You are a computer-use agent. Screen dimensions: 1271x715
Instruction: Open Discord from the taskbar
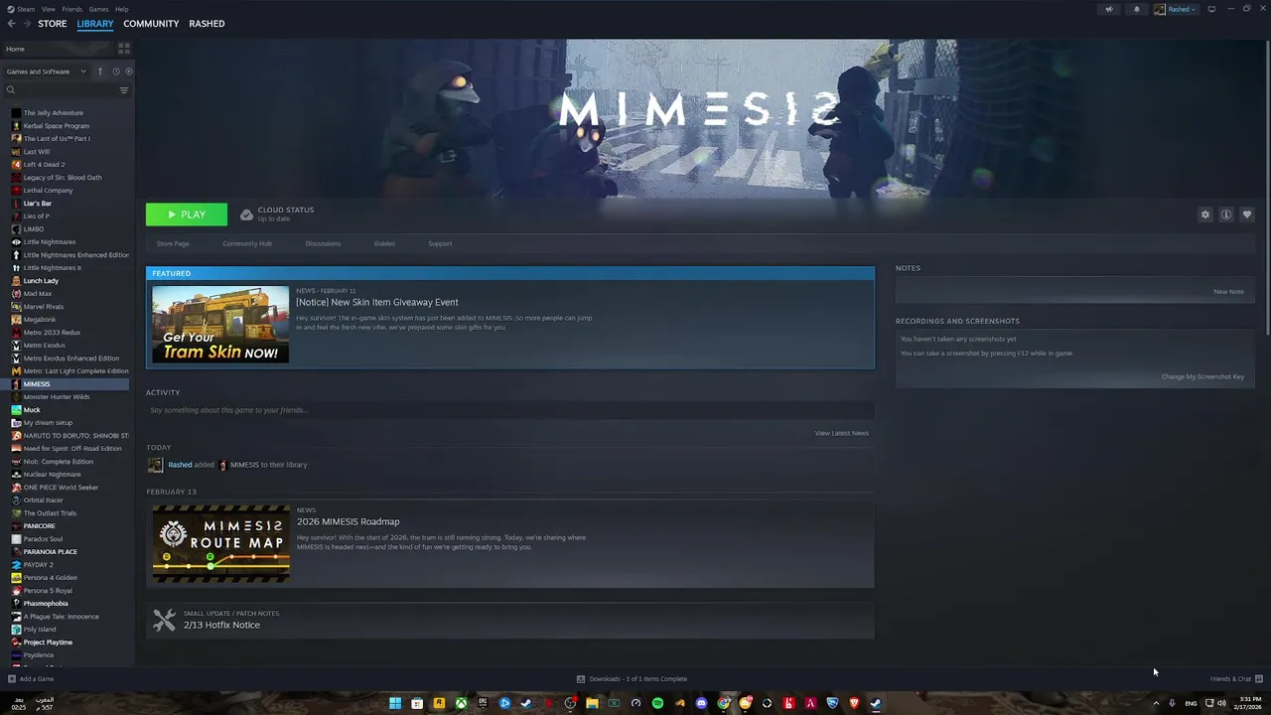[x=701, y=703]
